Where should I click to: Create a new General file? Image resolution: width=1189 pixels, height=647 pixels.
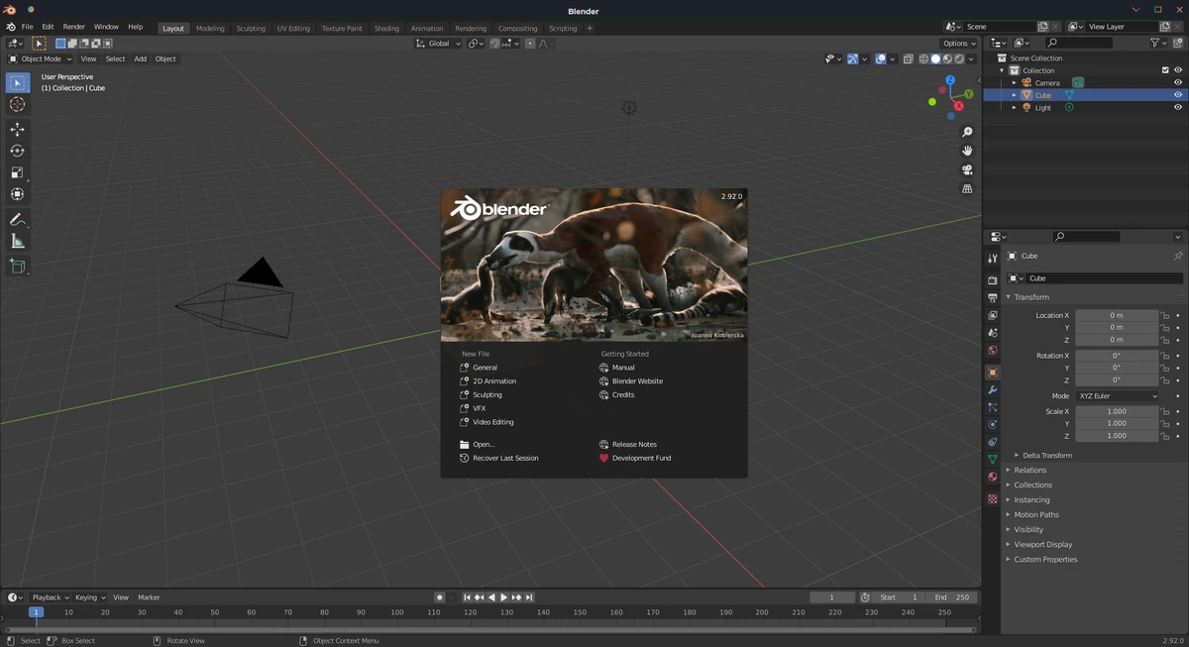click(x=485, y=368)
